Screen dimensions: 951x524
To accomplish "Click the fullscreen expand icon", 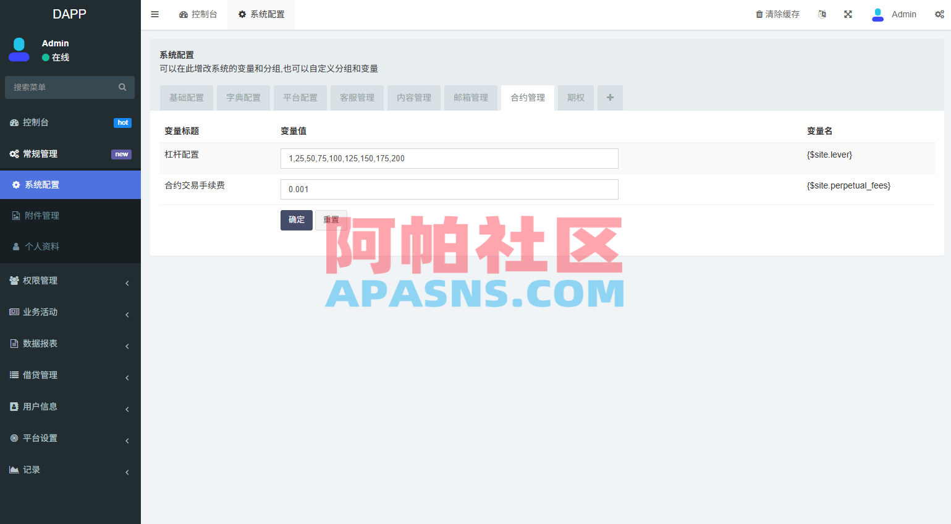I will [x=848, y=14].
